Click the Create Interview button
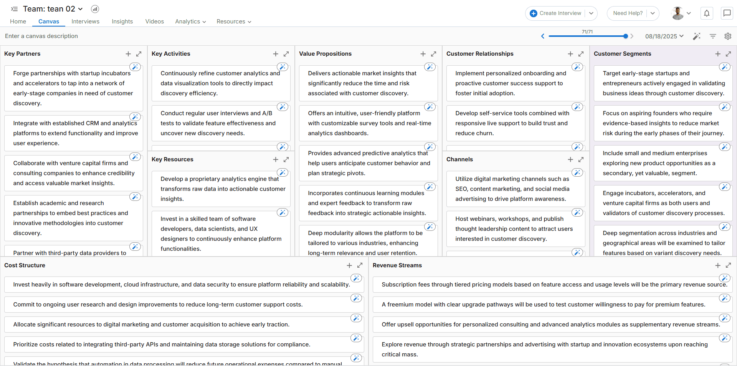The width and height of the screenshot is (737, 366). (555, 13)
